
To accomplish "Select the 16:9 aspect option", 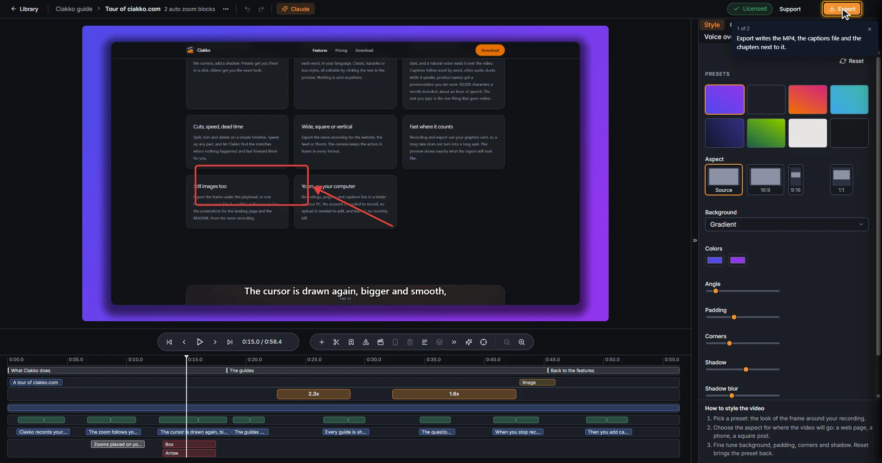I will (765, 180).
